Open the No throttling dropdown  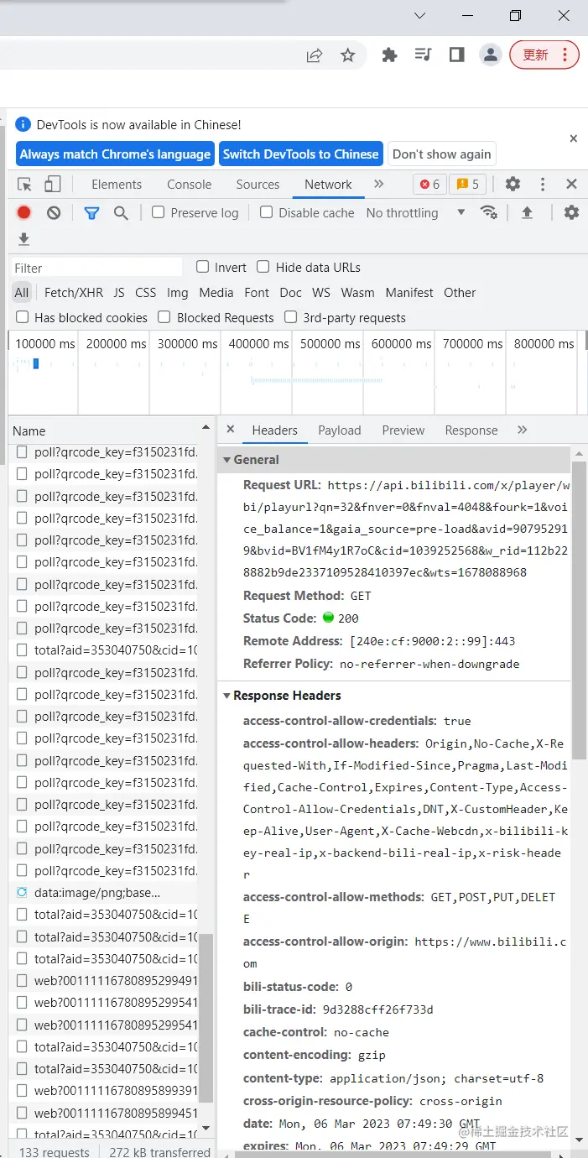[415, 213]
